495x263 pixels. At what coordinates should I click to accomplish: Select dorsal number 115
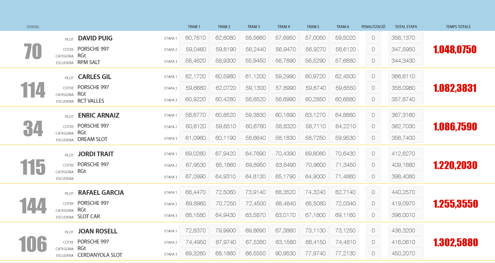click(33, 167)
